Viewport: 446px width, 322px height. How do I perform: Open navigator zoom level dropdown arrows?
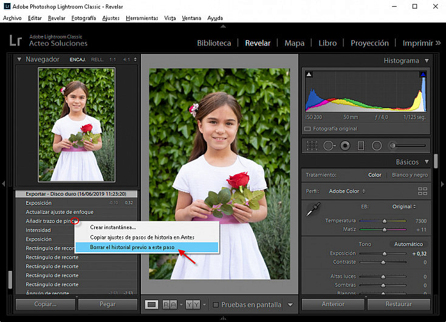point(135,60)
